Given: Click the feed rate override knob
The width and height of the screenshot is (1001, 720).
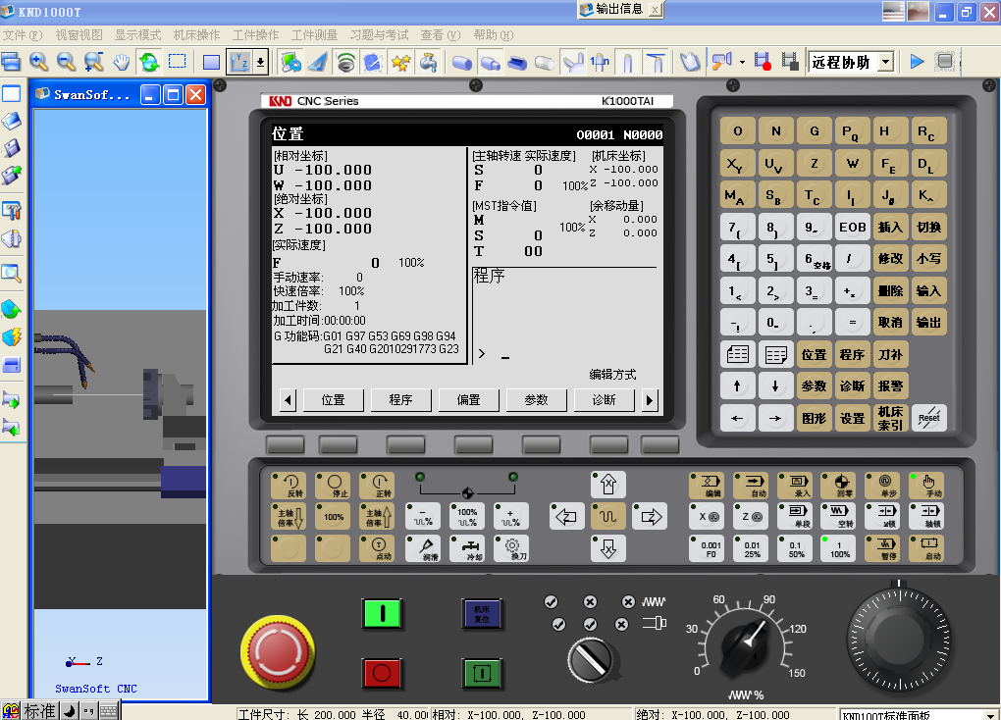Looking at the screenshot, I should coord(746,646).
